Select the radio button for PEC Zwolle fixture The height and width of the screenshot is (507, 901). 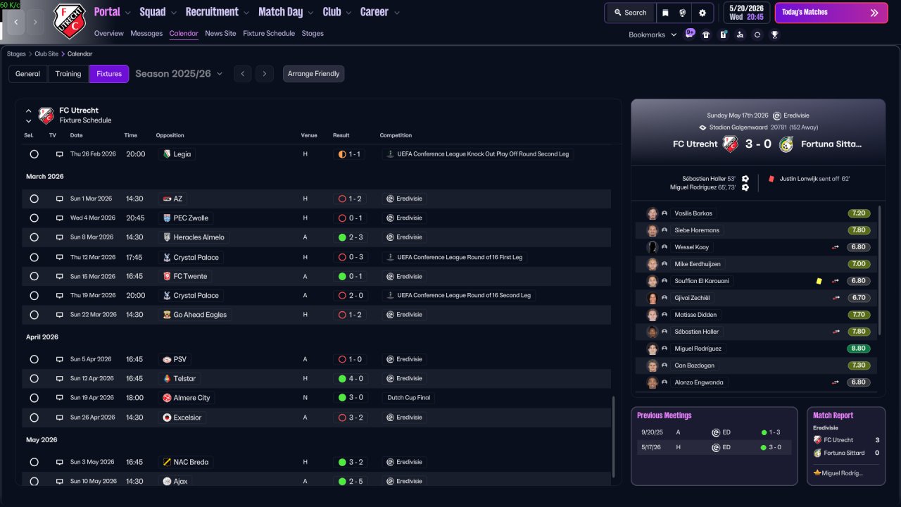[34, 218]
